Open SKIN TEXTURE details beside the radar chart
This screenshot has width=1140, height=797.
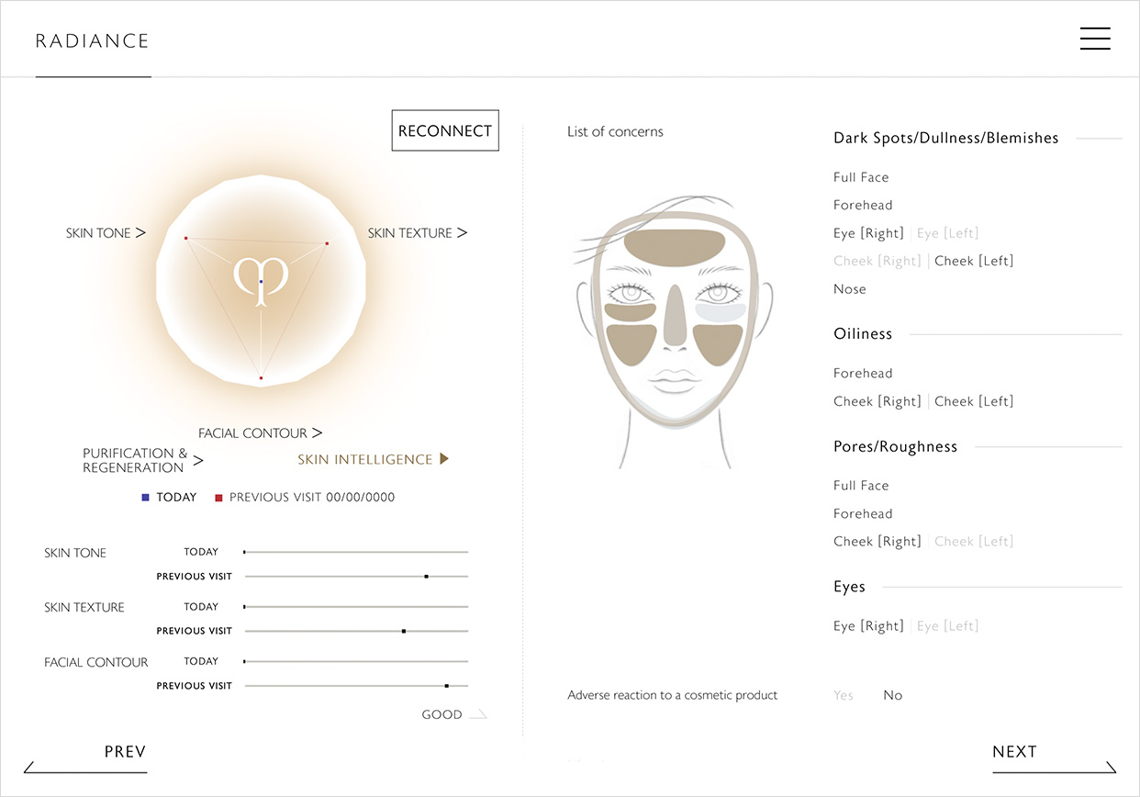pos(418,233)
